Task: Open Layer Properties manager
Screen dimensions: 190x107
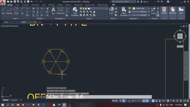Action: coord(75,12)
